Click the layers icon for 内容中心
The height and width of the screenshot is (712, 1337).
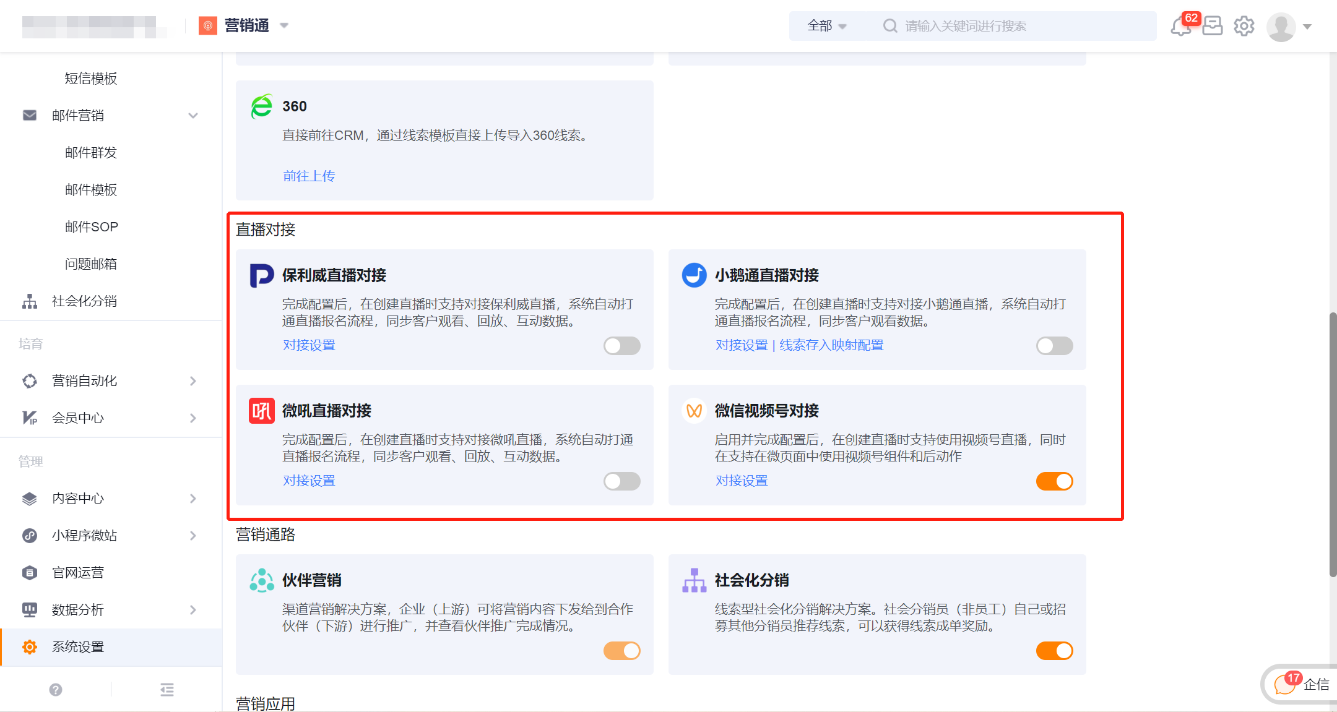pyautogui.click(x=30, y=499)
